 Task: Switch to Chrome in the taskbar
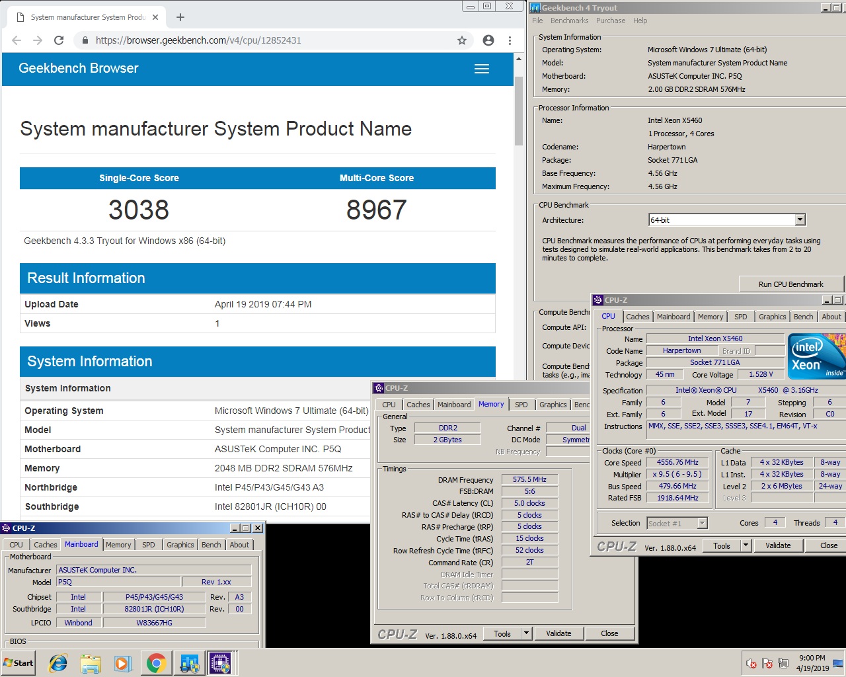point(157,663)
